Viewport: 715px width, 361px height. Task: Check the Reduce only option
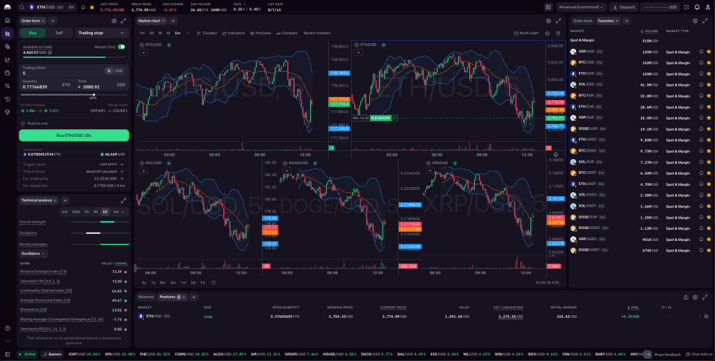(x=24, y=123)
